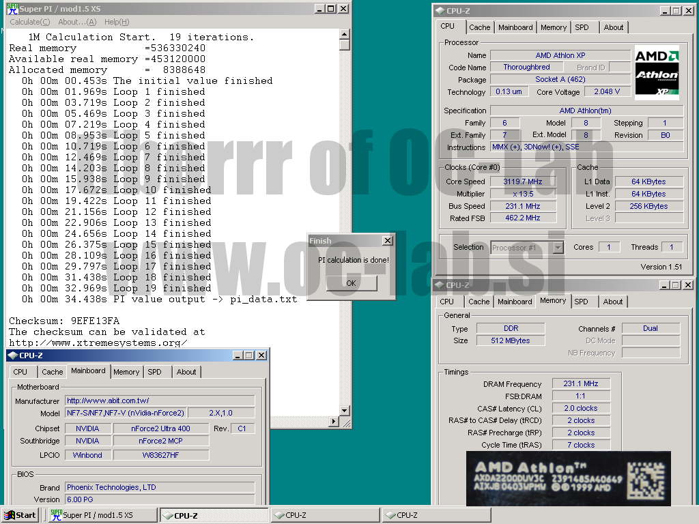Open About menu in Super PI
Screen dimensions: 699x524
[77, 22]
